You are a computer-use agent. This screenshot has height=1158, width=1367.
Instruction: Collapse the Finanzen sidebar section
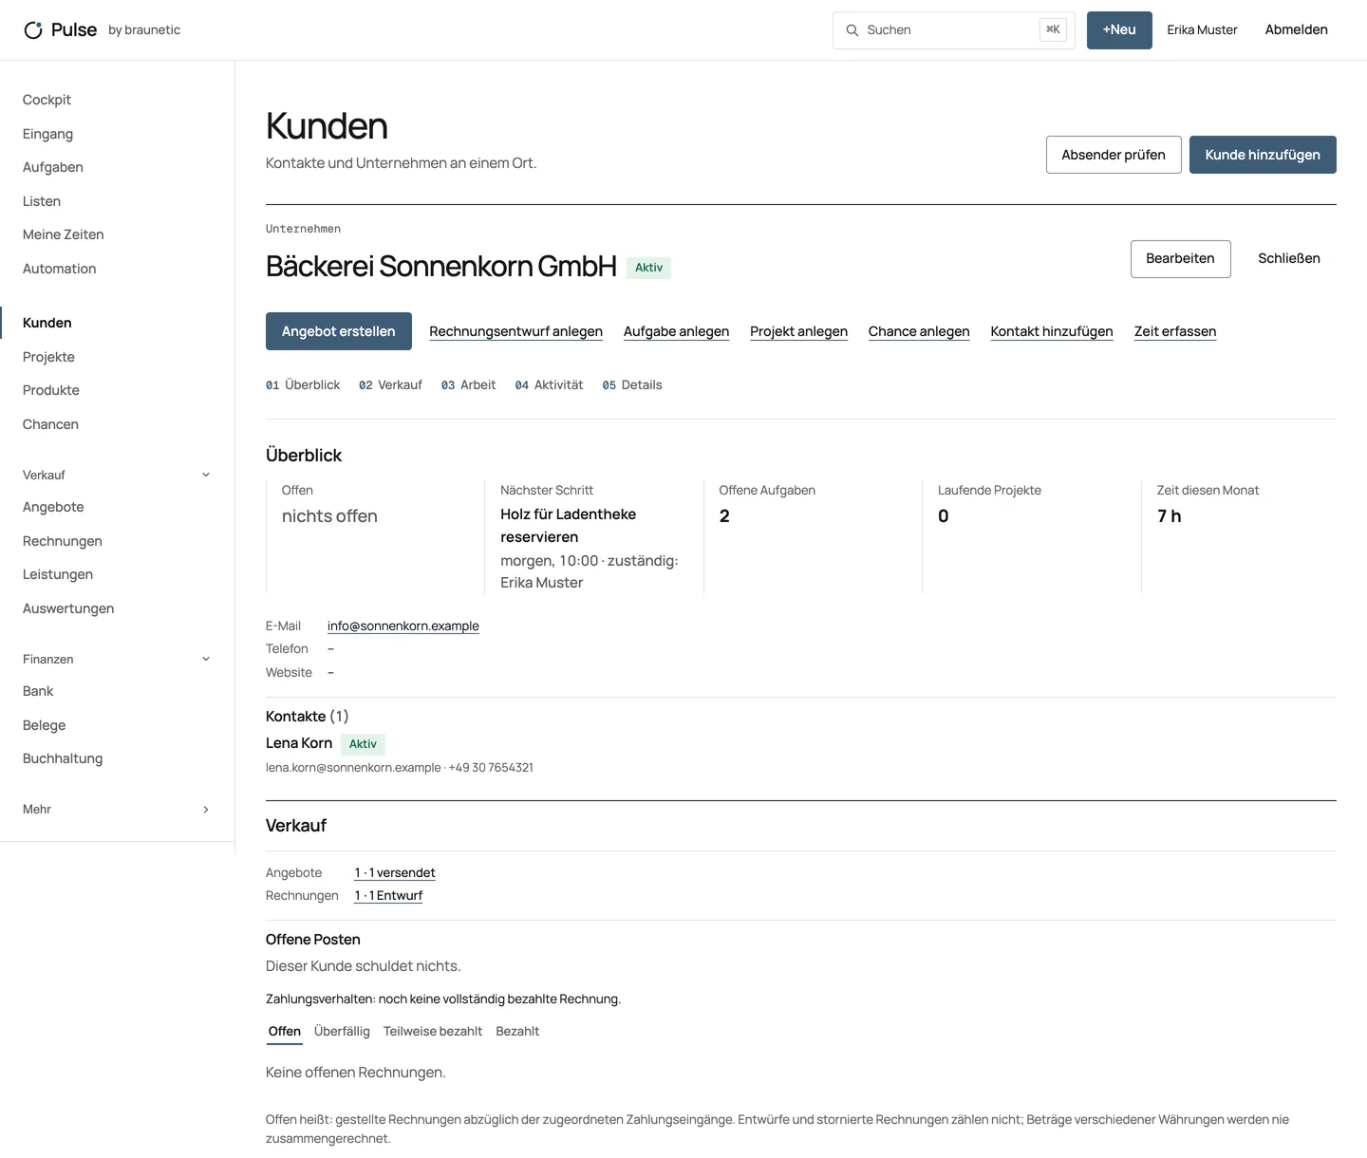click(206, 659)
